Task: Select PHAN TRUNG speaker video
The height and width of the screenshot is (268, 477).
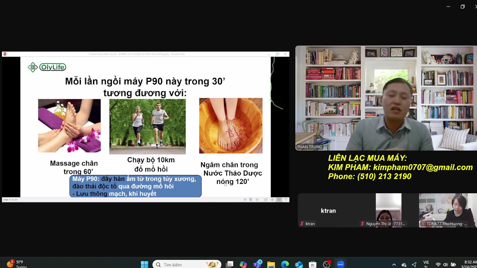Action: click(386, 98)
